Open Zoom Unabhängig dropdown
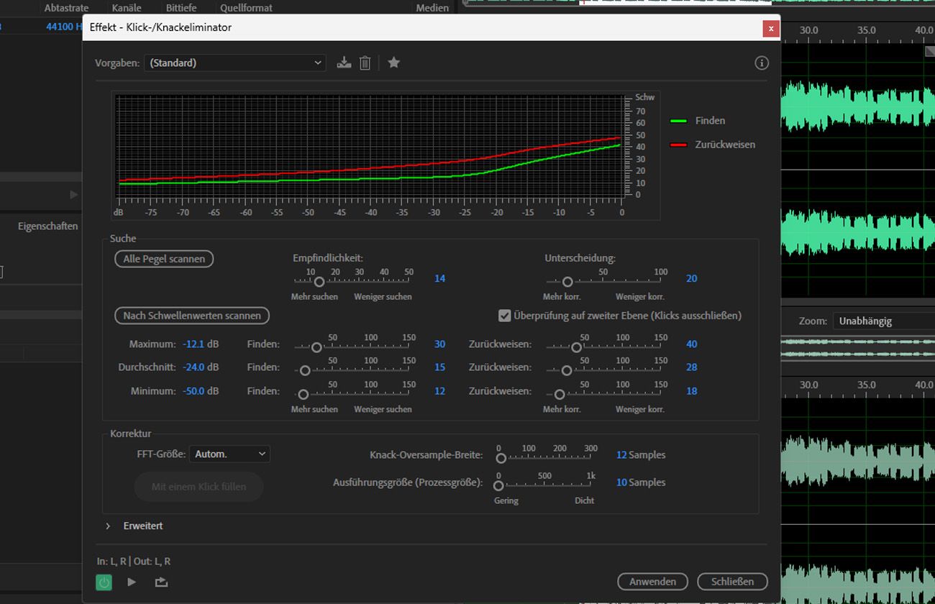Image resolution: width=935 pixels, height=604 pixels. click(884, 321)
